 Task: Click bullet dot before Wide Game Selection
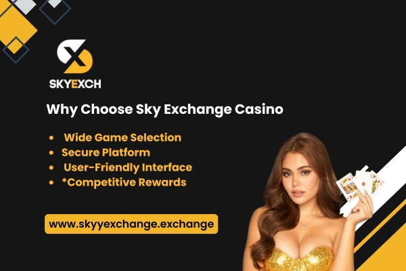click(x=51, y=138)
